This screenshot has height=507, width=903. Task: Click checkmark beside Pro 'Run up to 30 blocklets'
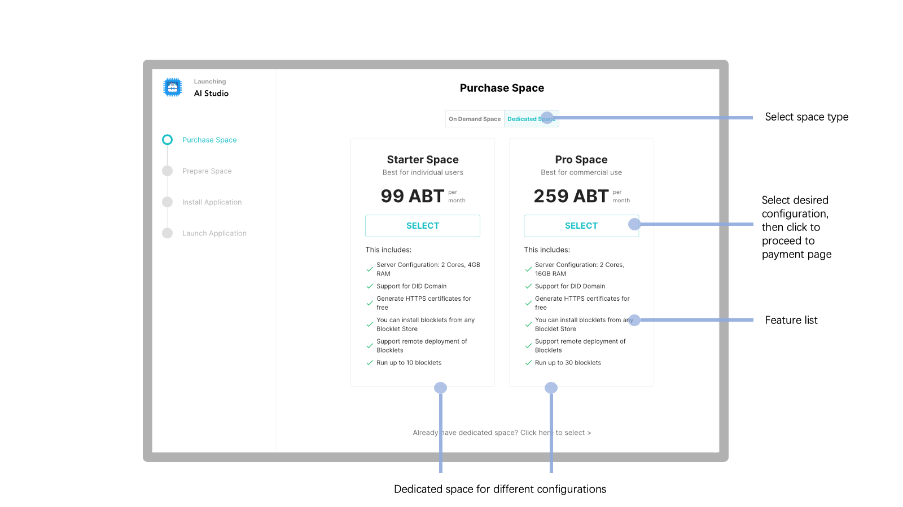click(x=528, y=363)
